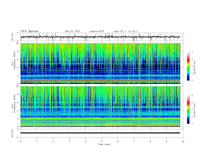206x159 pixels.
Task: Click the "ch.3(V)" axis label
Action: tap(12, 133)
